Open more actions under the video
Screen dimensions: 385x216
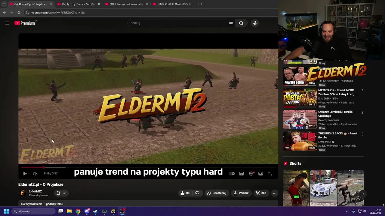275,193
